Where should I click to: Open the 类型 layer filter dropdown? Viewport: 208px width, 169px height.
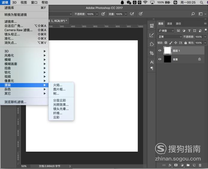tap(166, 31)
